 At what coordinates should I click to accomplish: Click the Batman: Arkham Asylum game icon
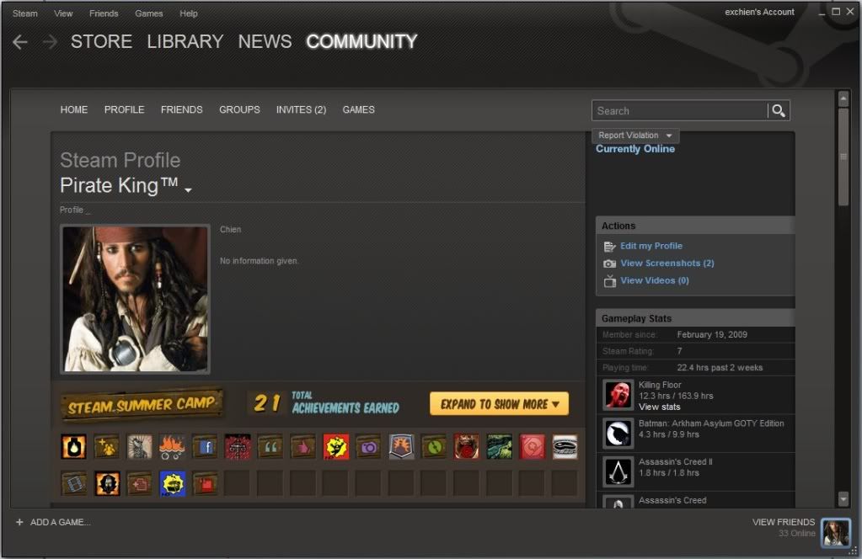pos(618,433)
